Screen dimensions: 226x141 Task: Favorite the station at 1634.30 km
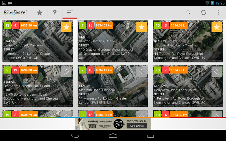pyautogui.click(x=142, y=114)
